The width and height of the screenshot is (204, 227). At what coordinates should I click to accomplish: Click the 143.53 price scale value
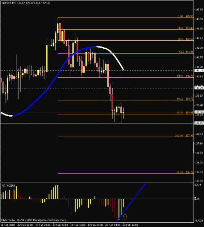tap(199, 19)
